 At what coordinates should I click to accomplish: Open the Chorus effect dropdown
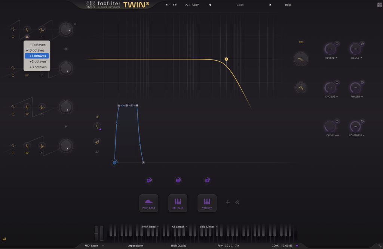[x=331, y=97]
